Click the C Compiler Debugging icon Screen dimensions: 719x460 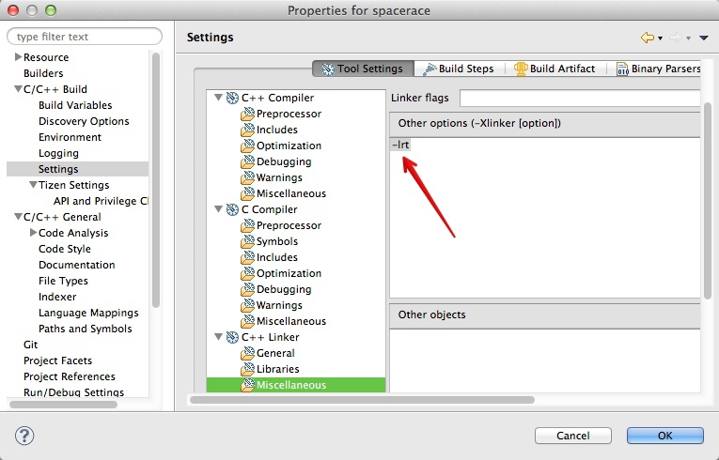tap(247, 289)
